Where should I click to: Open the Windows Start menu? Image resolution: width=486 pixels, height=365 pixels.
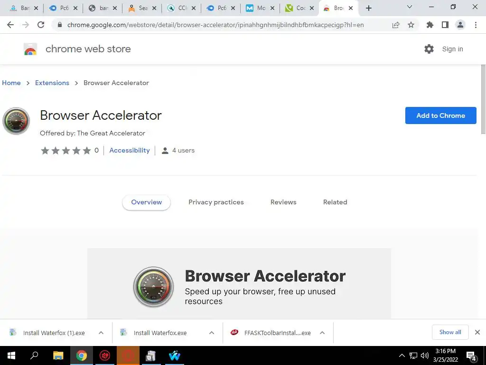11,355
